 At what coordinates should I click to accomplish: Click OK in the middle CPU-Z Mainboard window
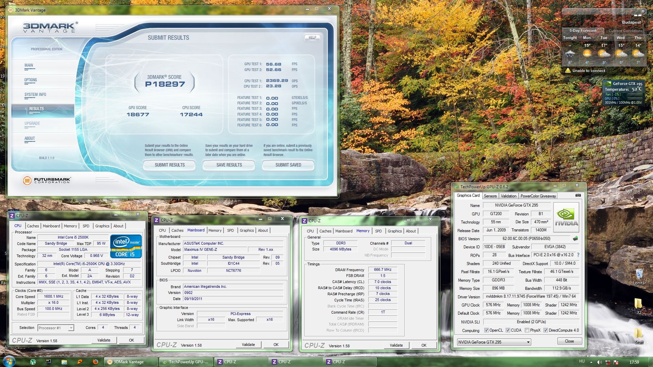coord(276,345)
